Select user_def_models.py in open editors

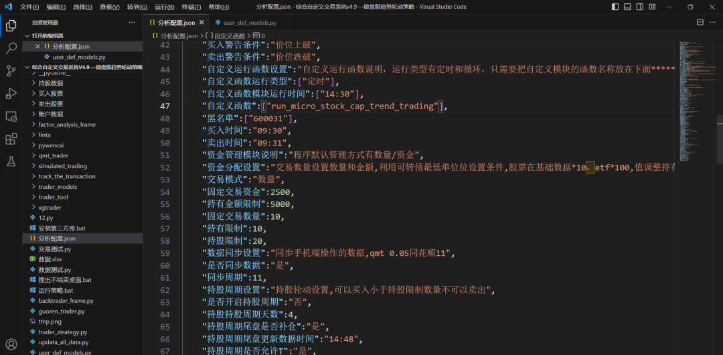click(83, 57)
